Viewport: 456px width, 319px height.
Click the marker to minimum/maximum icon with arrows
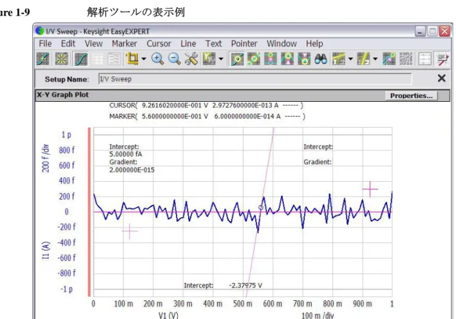271,59
